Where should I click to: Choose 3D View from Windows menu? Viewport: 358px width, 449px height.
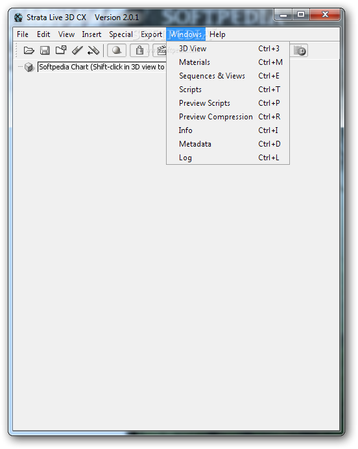(x=228, y=49)
